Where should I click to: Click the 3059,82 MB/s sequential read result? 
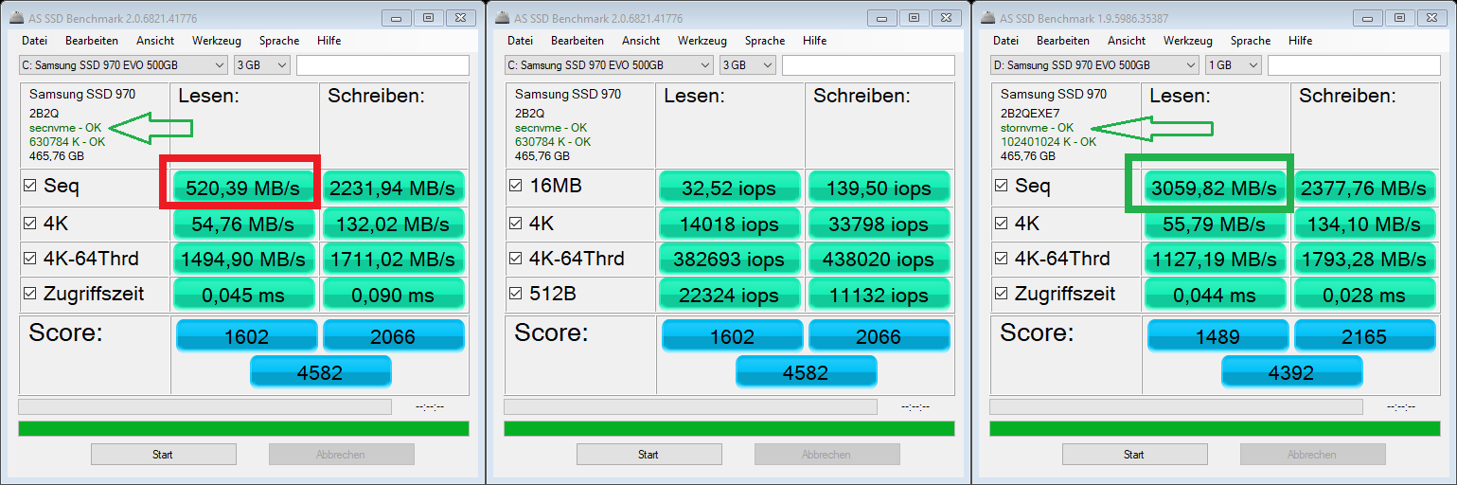(1217, 188)
